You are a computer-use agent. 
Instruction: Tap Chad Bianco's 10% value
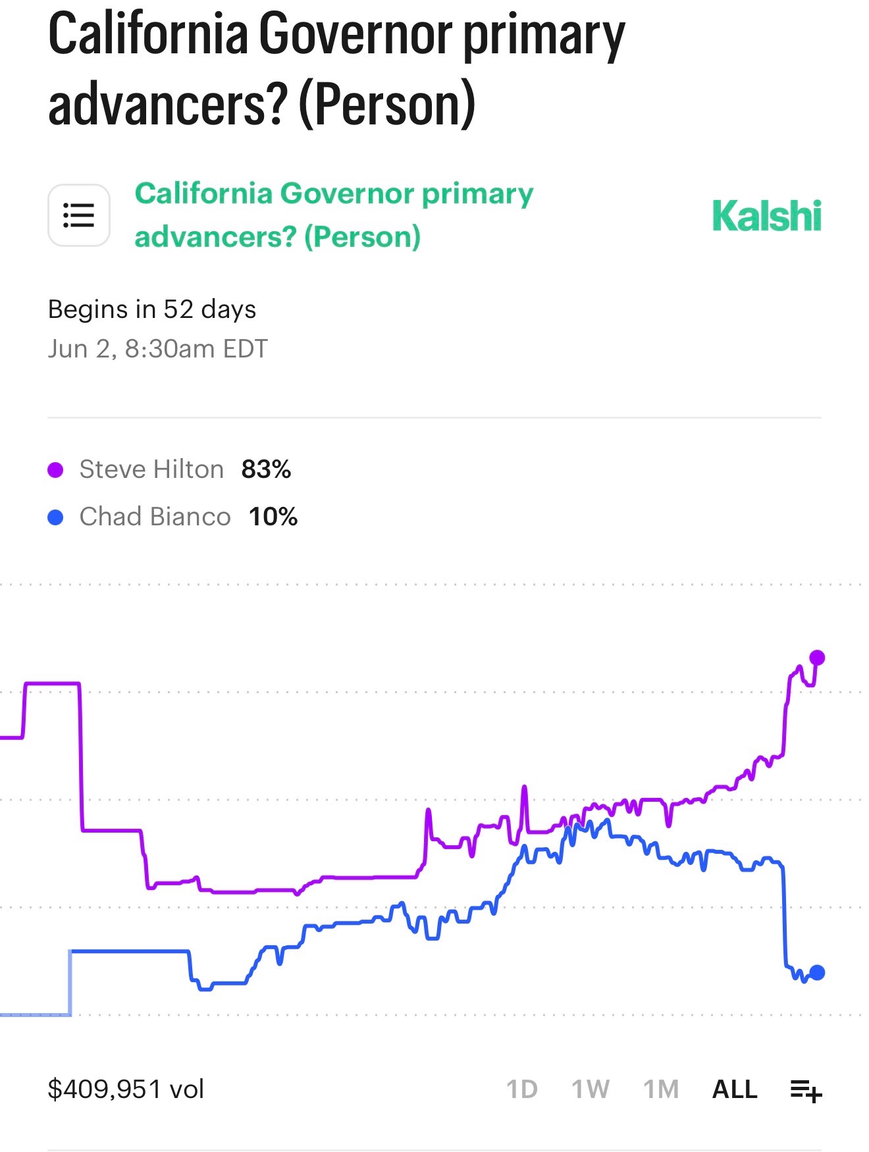coord(273,517)
